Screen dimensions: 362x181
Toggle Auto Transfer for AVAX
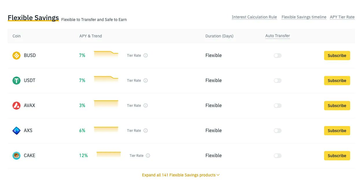coord(278,106)
